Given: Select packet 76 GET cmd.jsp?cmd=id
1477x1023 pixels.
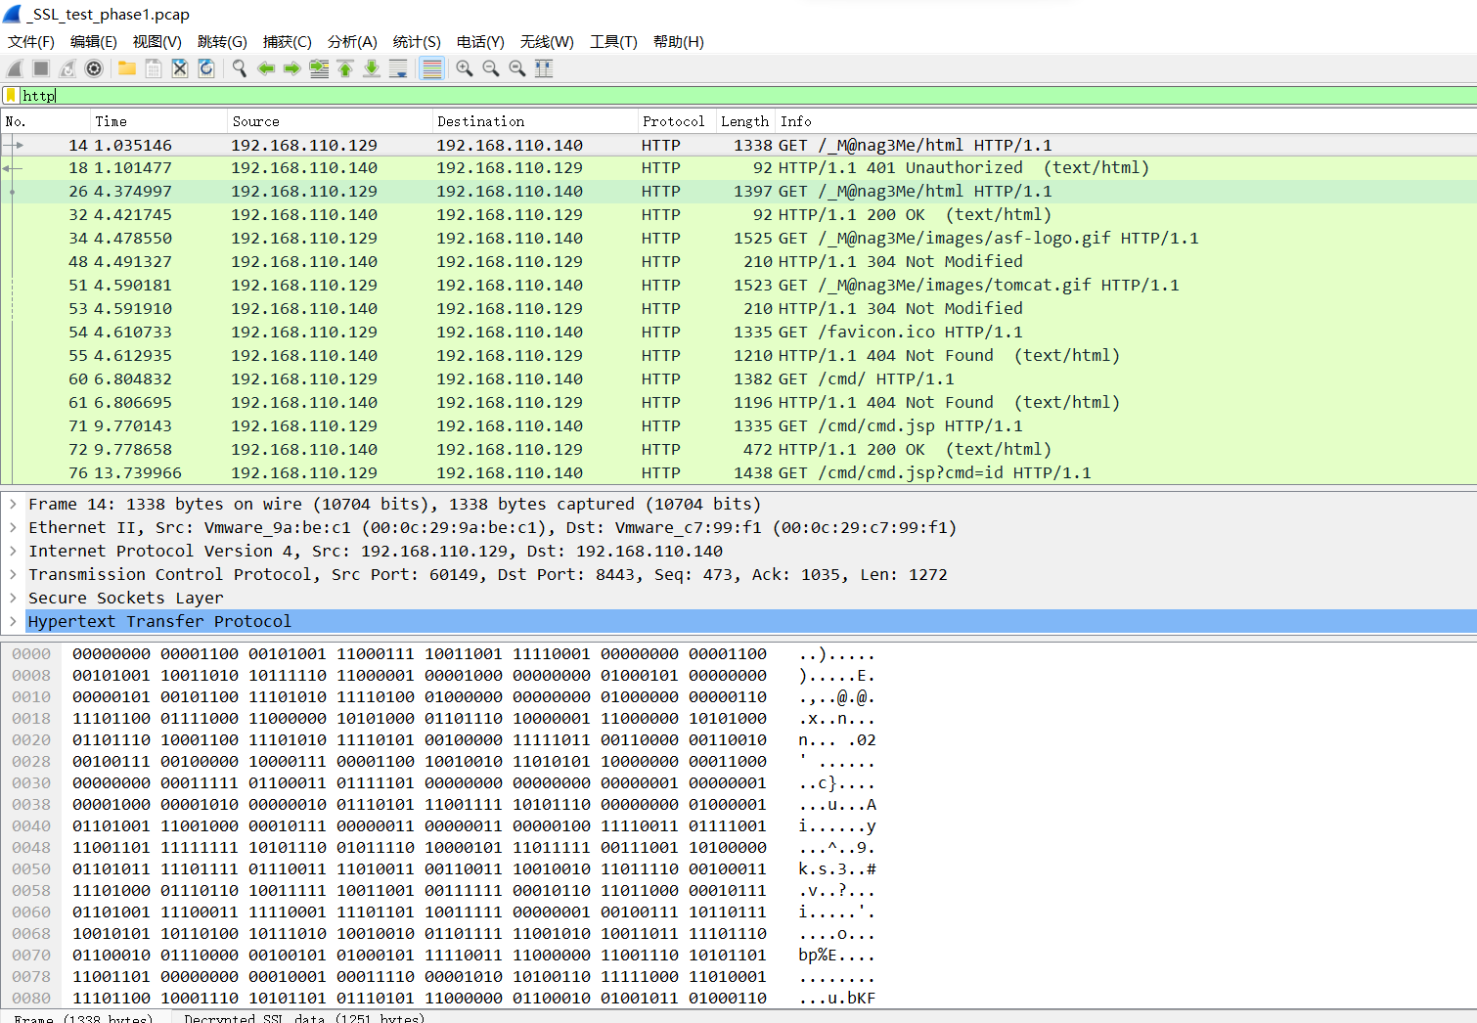Looking at the screenshot, I should coord(738,473).
